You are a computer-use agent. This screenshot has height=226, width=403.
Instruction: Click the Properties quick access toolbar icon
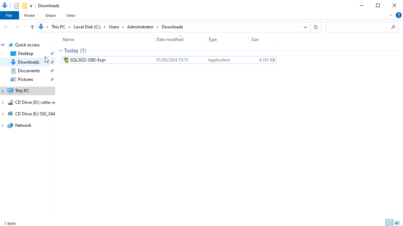(17, 6)
